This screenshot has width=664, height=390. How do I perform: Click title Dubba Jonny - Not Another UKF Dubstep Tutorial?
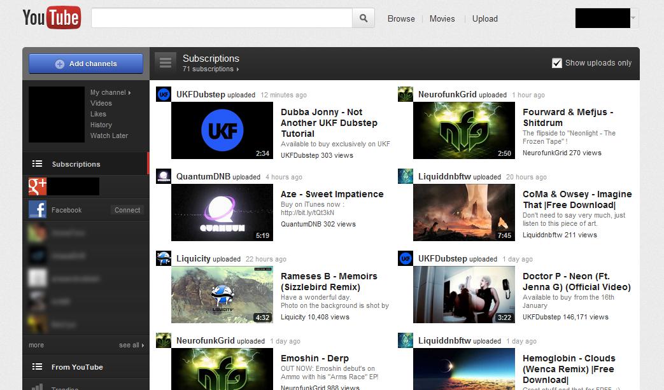point(329,123)
